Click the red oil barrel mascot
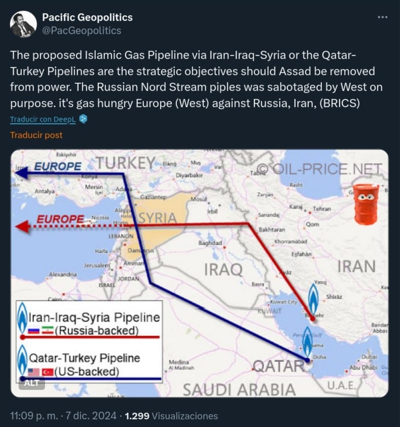 coord(366,204)
